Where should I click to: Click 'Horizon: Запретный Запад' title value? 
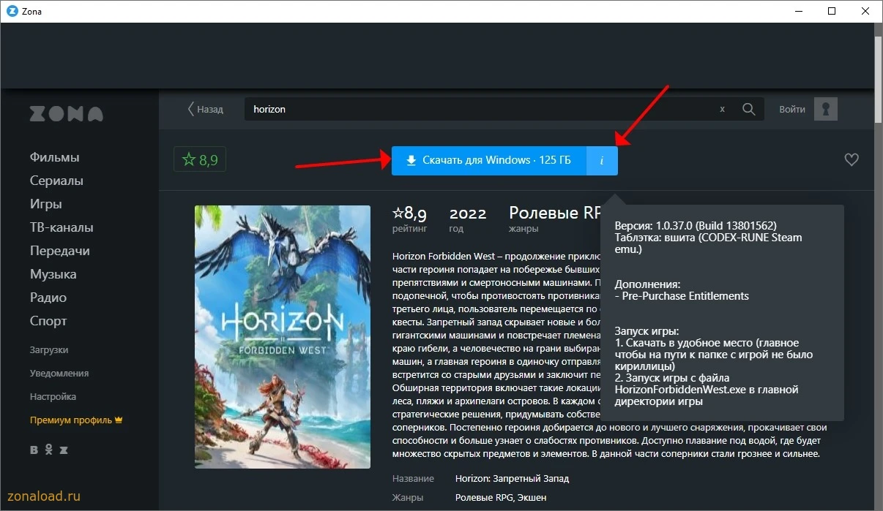[x=512, y=479]
